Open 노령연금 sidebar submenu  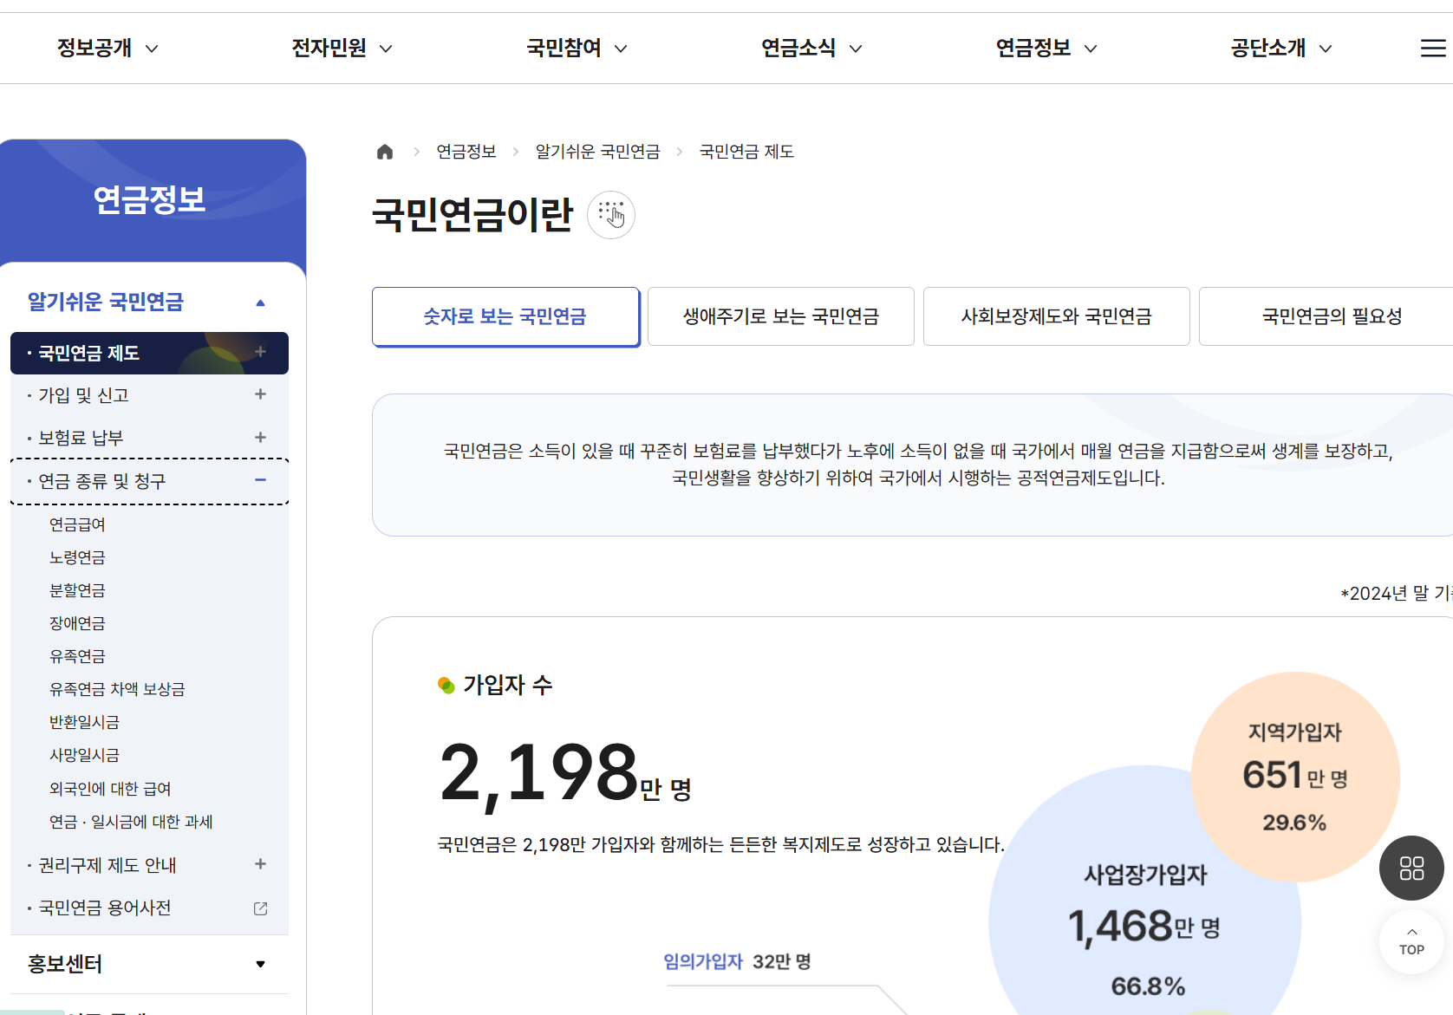(77, 557)
